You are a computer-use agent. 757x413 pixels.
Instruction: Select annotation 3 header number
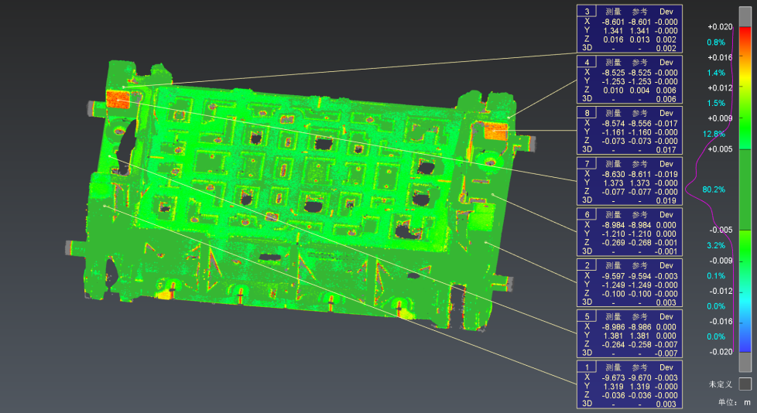(587, 12)
